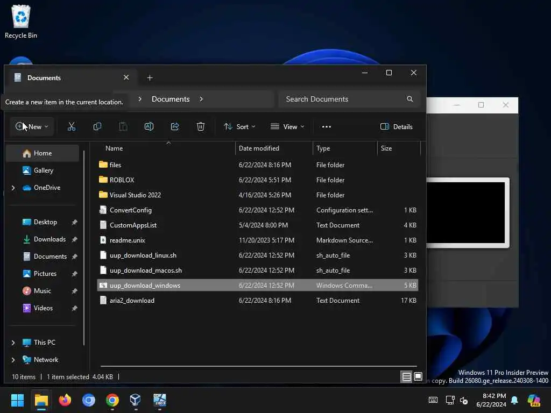Viewport: 551px width, 413px height.
Task: Open the notification bell in system tray
Action: (514, 400)
